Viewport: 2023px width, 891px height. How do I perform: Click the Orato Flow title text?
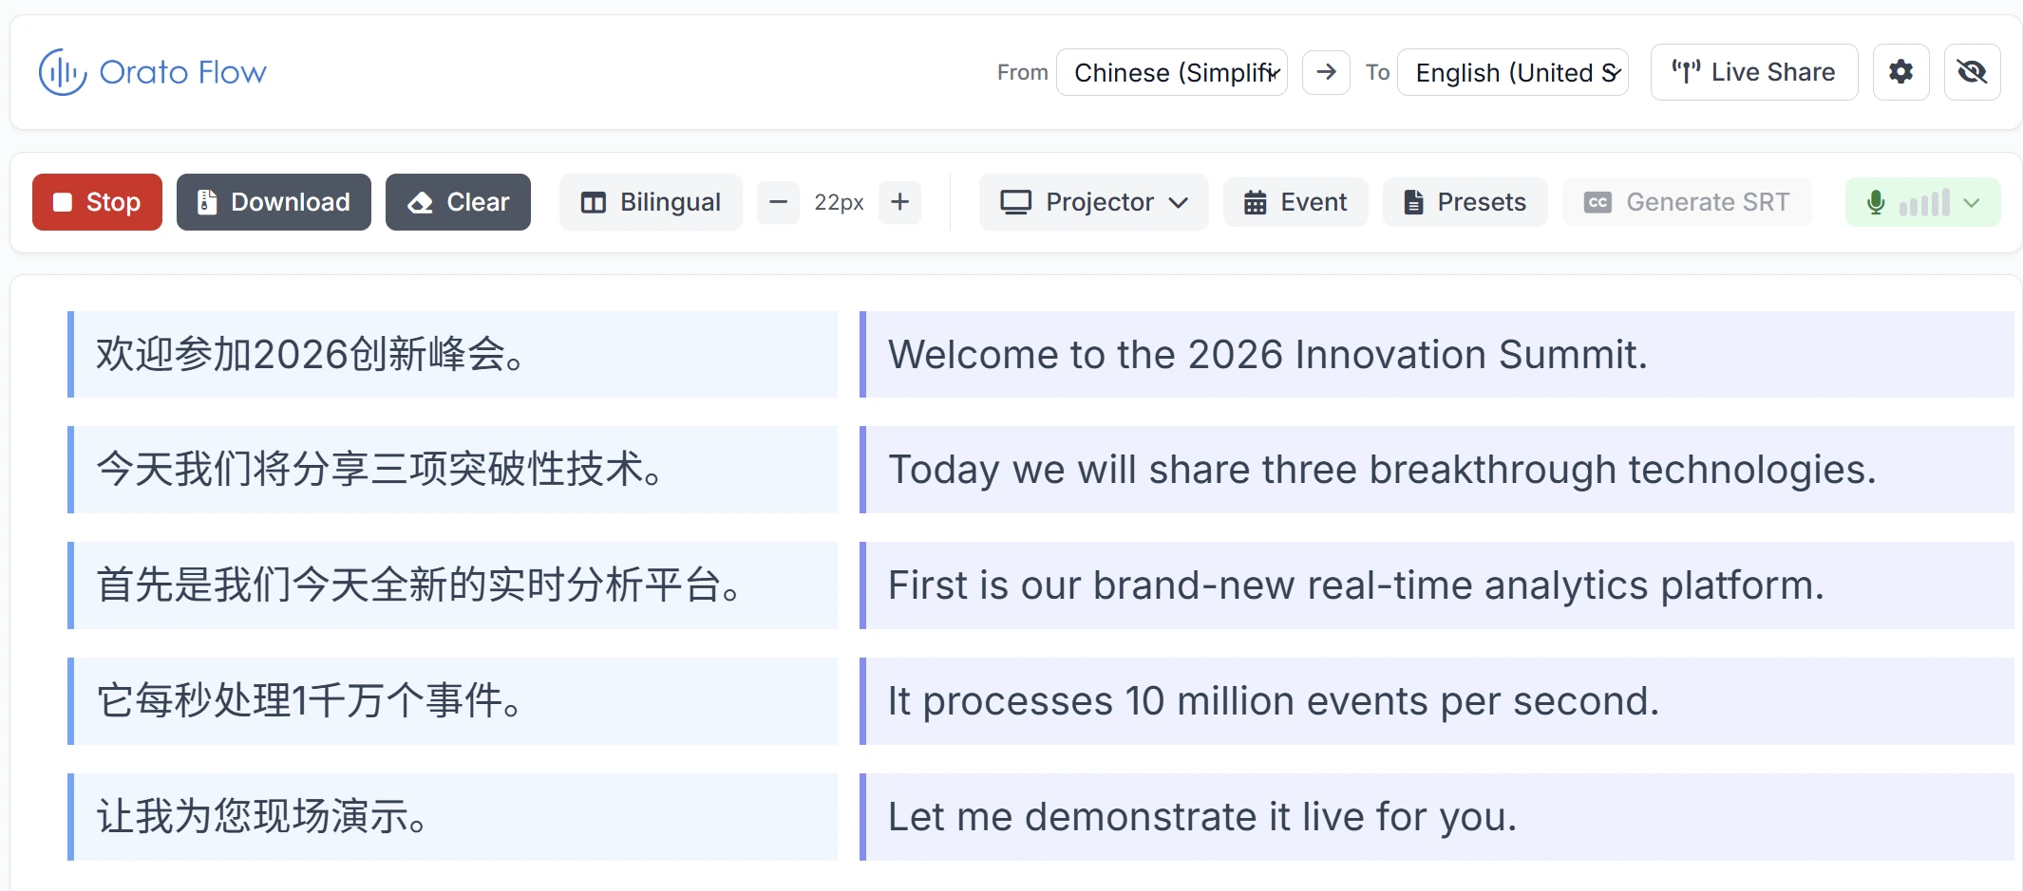point(182,72)
